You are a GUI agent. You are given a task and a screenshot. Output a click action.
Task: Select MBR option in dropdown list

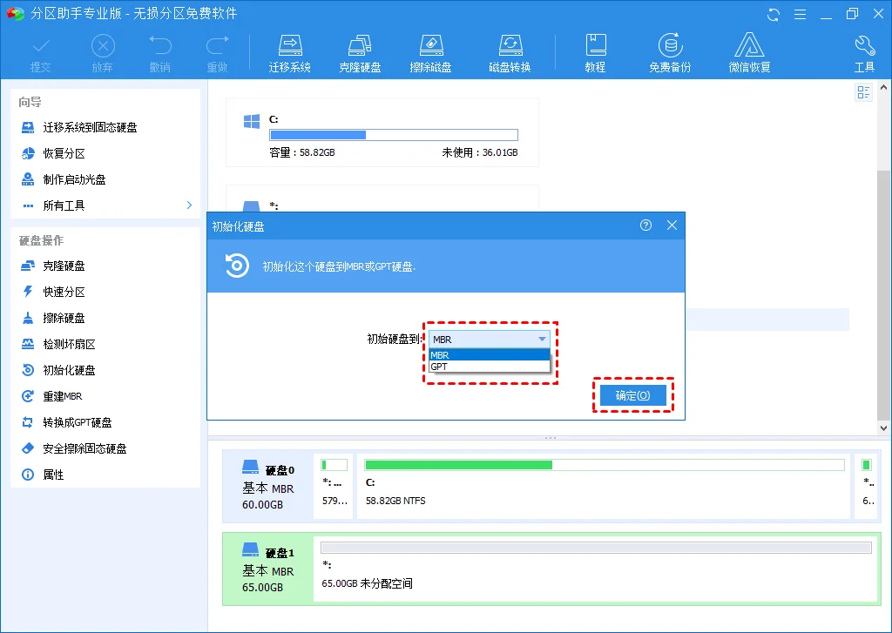pos(490,355)
